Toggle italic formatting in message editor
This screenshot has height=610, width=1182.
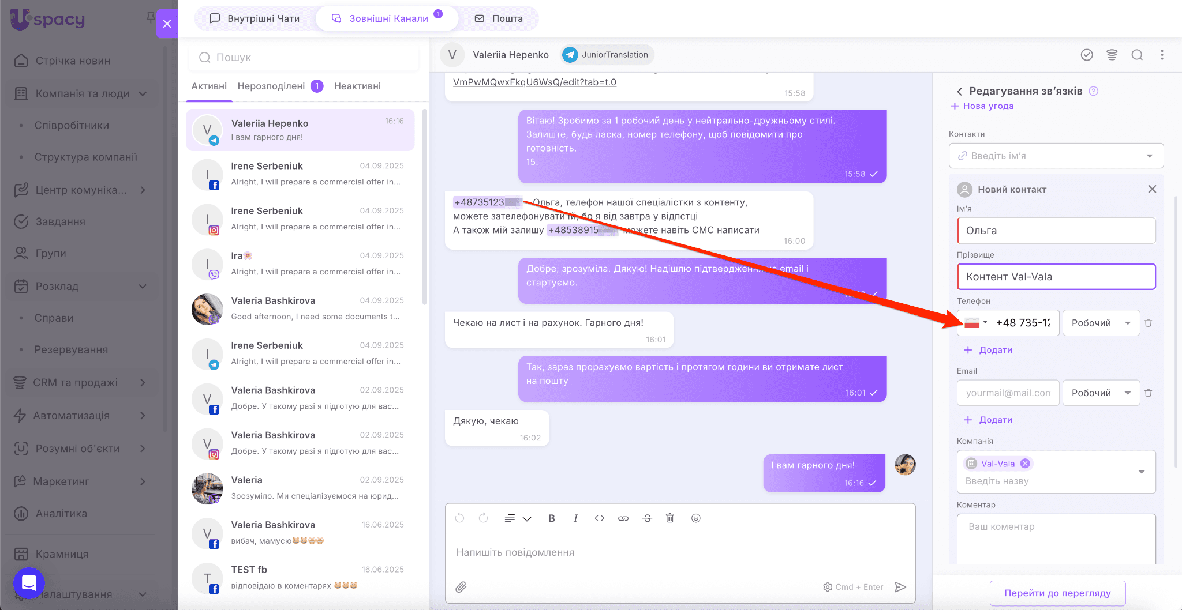tap(575, 518)
